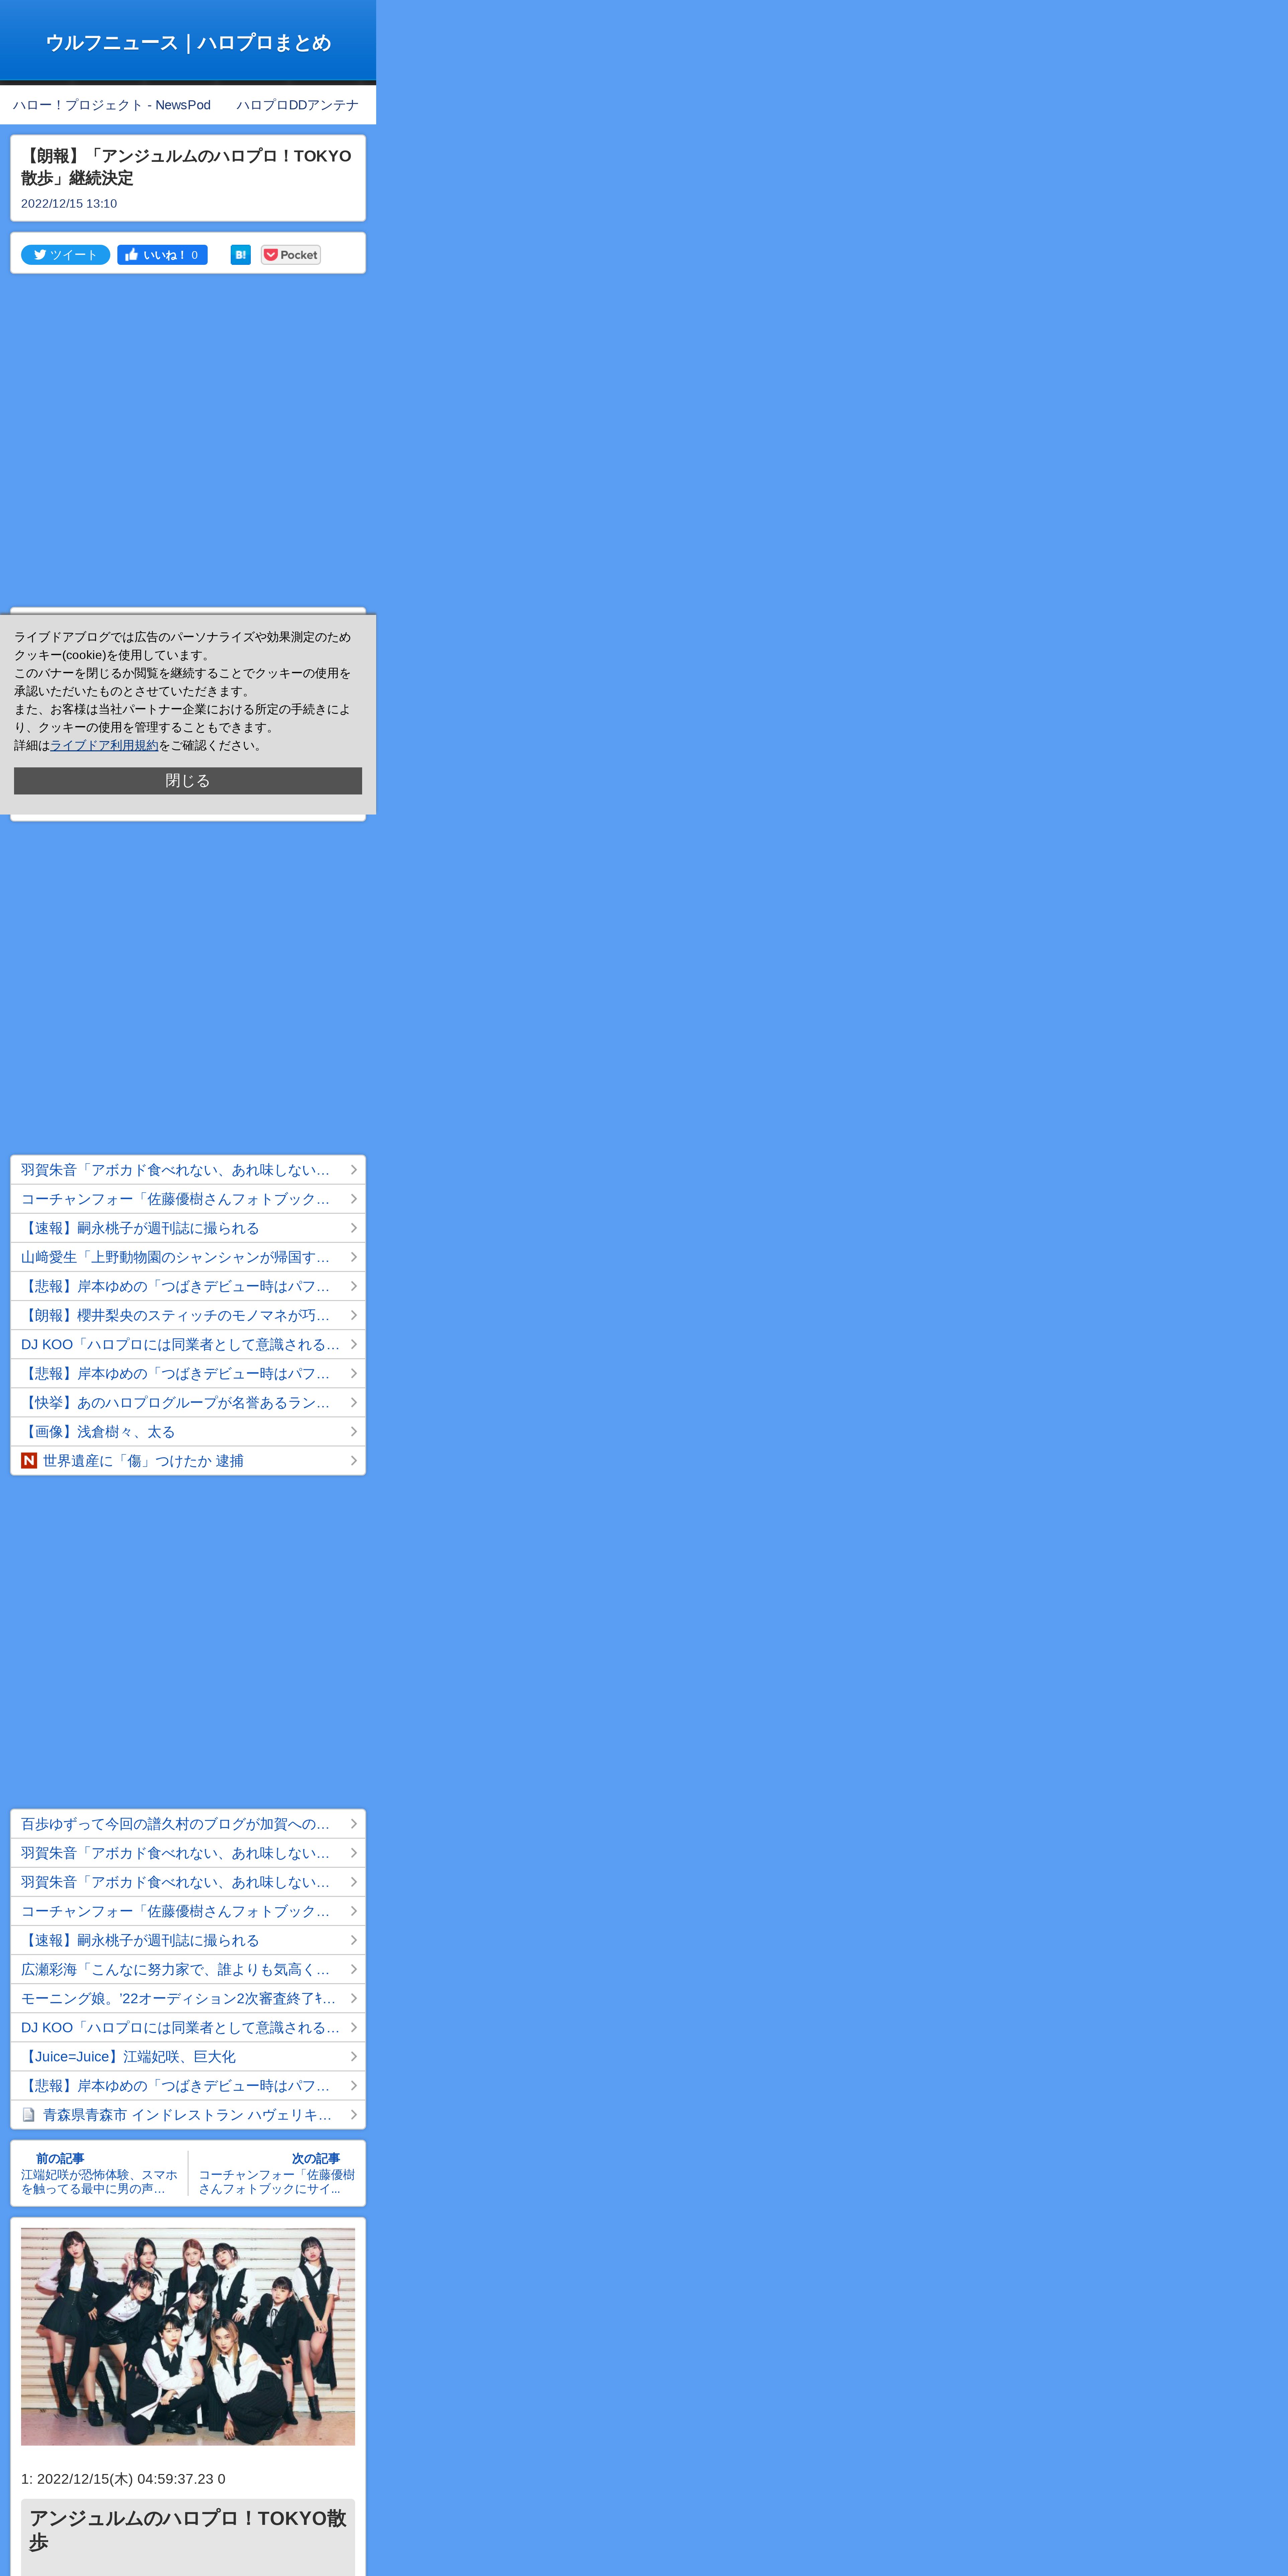Click the red N news icon
Viewport: 1288px width, 2576px height.
point(29,1461)
